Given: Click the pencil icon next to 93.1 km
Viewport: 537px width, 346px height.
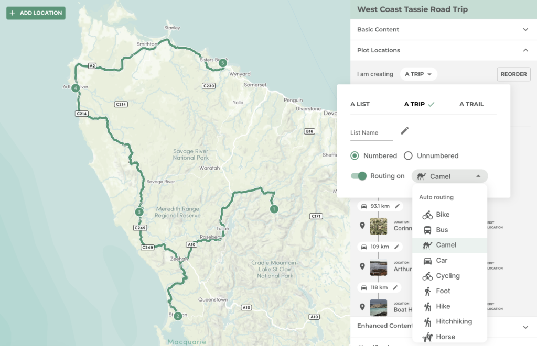Looking at the screenshot, I should (x=397, y=206).
